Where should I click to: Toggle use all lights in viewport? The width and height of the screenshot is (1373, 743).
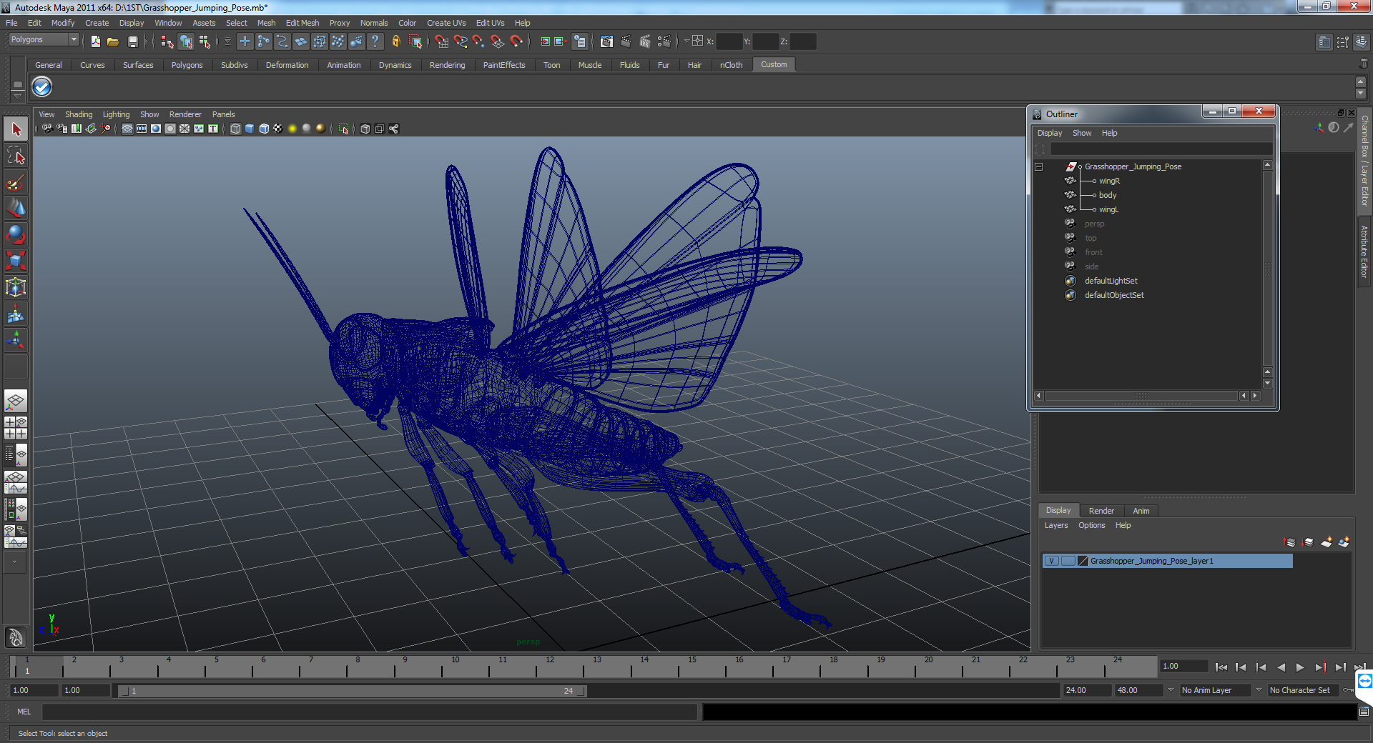(292, 129)
